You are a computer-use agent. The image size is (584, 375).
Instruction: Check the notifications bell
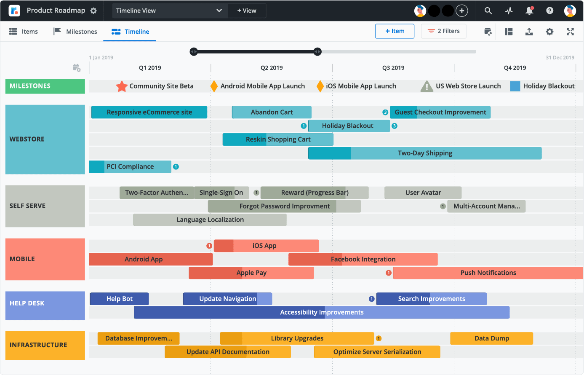point(529,10)
